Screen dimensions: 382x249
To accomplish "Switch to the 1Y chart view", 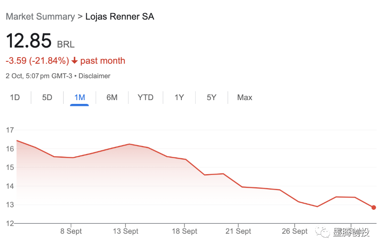I will pos(179,98).
